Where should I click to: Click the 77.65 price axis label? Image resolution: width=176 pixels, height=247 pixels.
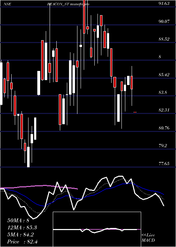coord(164,163)
